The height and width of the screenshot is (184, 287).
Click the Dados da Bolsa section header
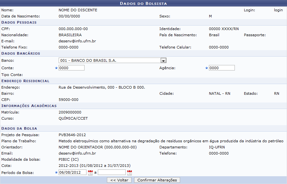coord(19,128)
